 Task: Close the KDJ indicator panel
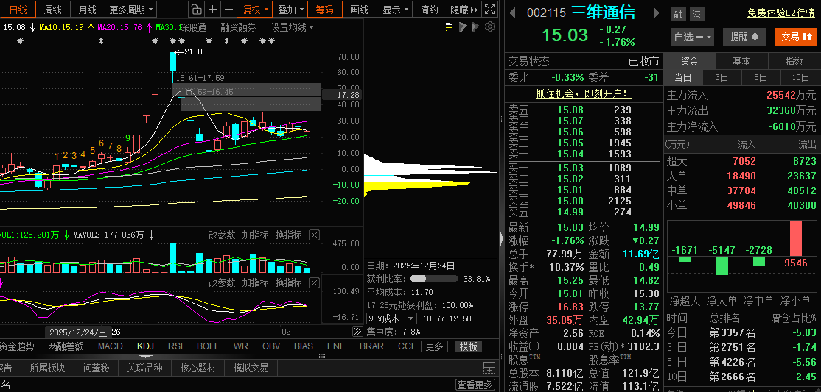coord(314,282)
